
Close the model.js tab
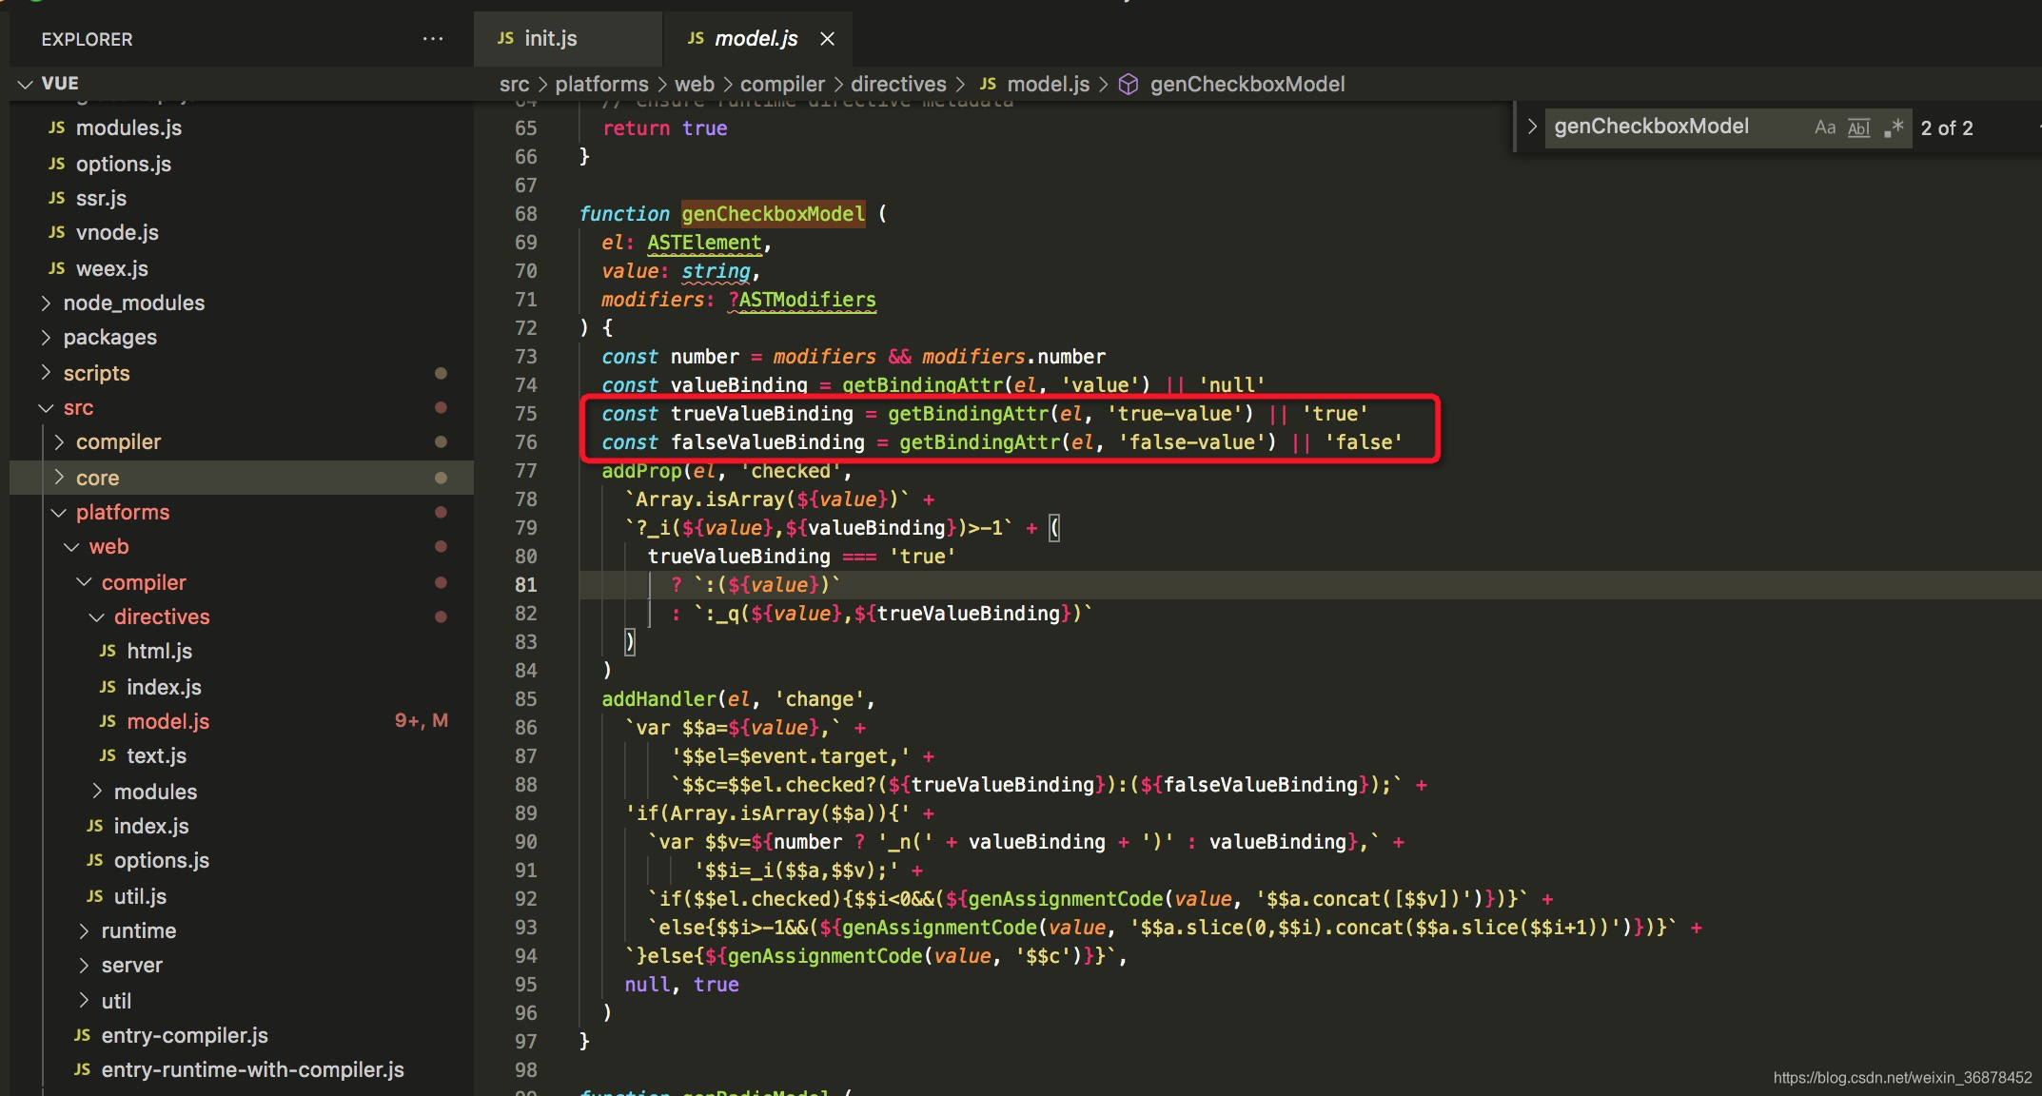[827, 38]
